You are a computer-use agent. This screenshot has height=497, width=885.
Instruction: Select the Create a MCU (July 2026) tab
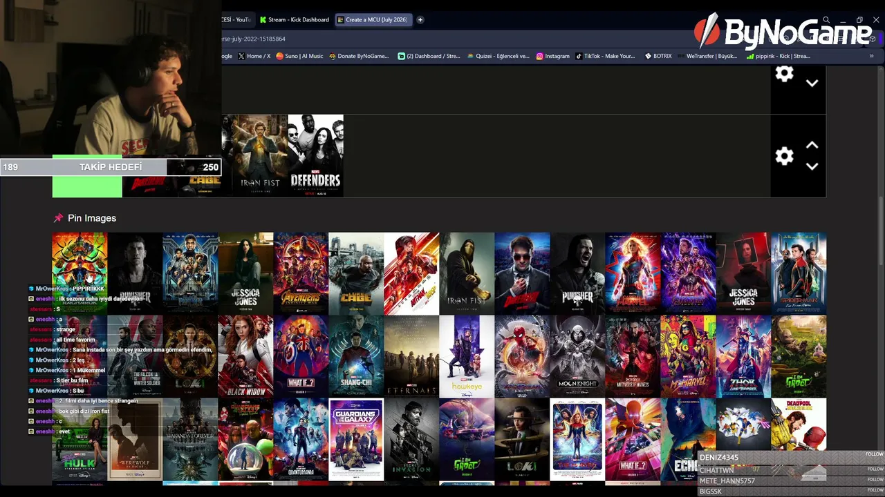pos(373,19)
